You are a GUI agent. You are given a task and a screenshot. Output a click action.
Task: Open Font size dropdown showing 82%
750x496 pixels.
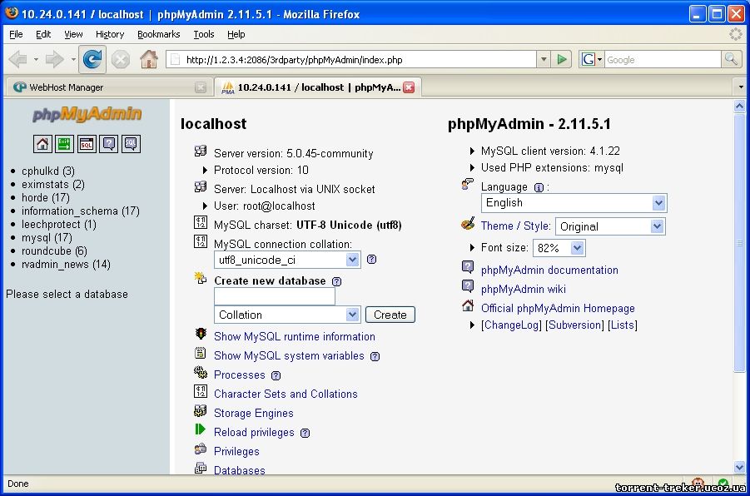point(559,248)
